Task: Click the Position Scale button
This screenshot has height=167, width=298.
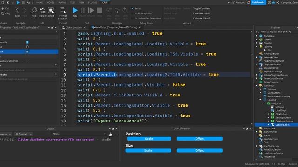Action: click(x=149, y=139)
